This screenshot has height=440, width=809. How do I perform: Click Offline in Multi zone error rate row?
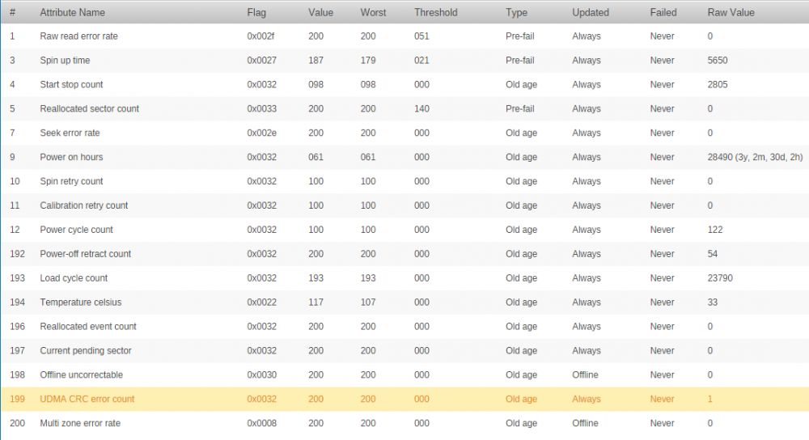(x=585, y=424)
